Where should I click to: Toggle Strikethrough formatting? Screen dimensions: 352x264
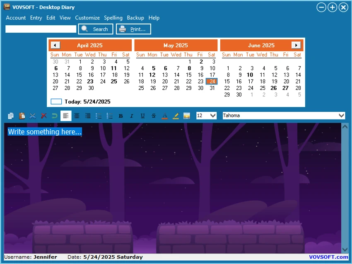tap(154, 116)
